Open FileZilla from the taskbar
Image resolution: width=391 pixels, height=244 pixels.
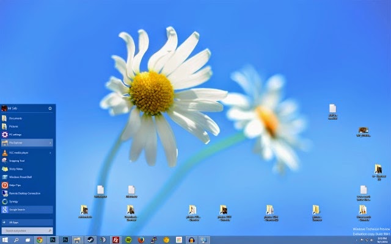(115, 240)
